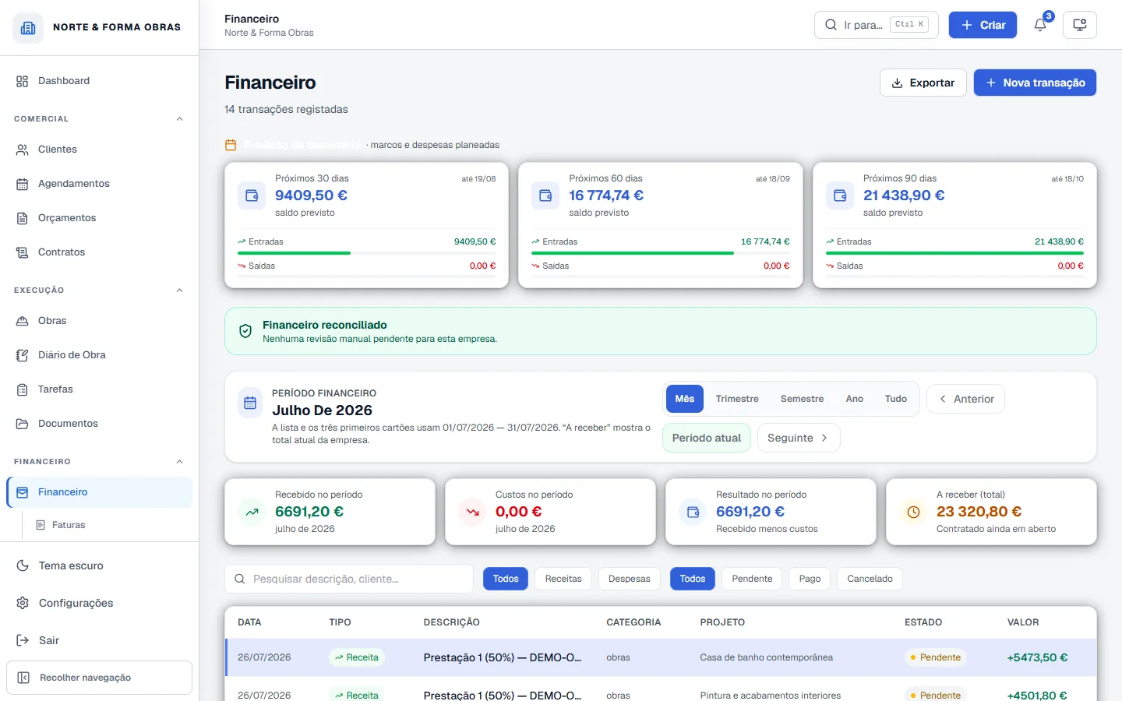This screenshot has height=701, width=1122.
Task: Open Contratos from the sidebar
Action: (x=99, y=252)
